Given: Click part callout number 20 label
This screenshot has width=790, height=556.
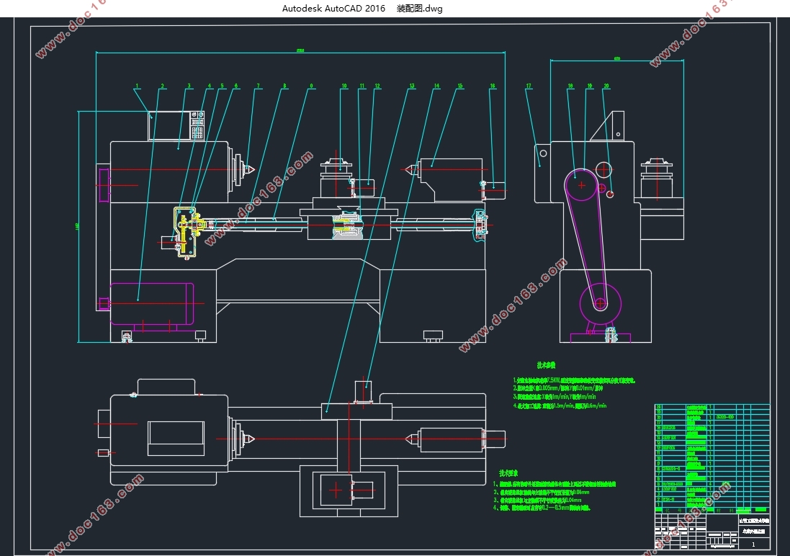Looking at the screenshot, I should (606, 86).
